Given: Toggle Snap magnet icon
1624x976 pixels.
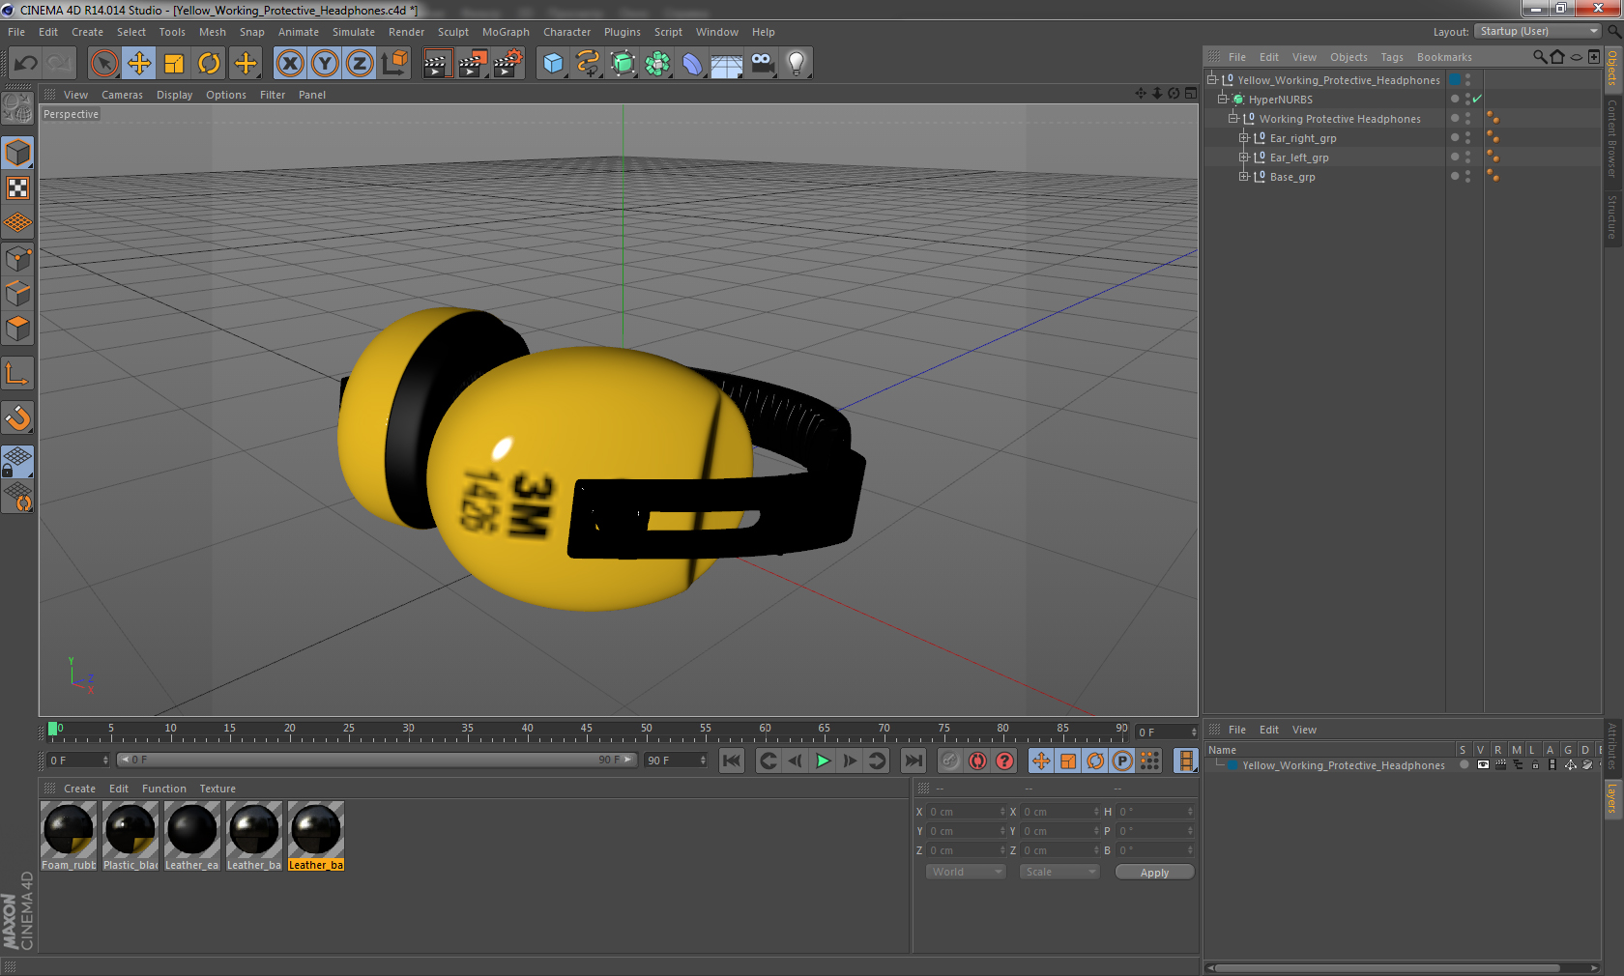Looking at the screenshot, I should [17, 417].
